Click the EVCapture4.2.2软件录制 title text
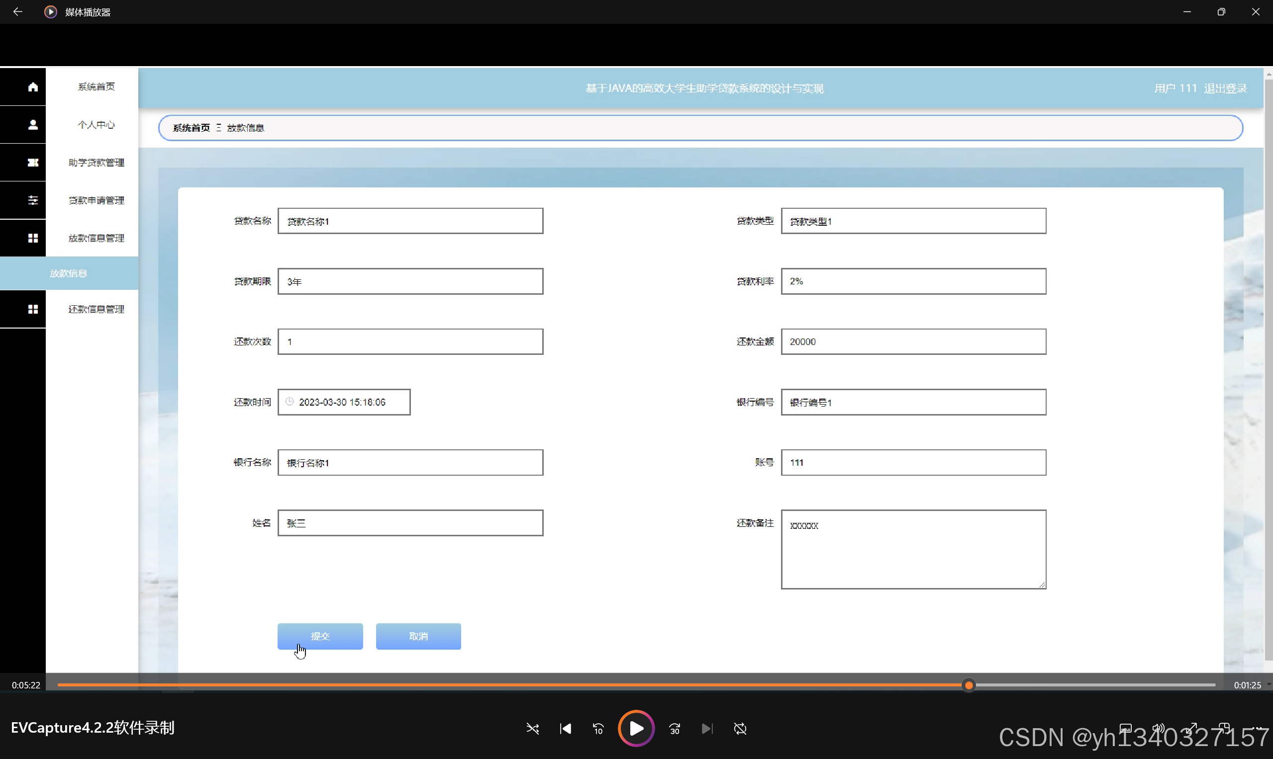Screen dimensions: 1273x759 93,728
